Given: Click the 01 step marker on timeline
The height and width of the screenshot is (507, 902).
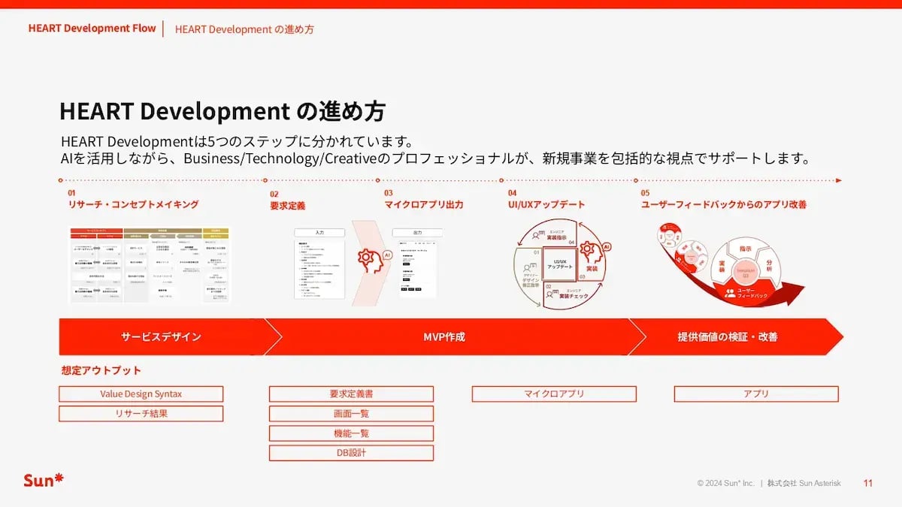Looking at the screenshot, I should coord(71,193).
